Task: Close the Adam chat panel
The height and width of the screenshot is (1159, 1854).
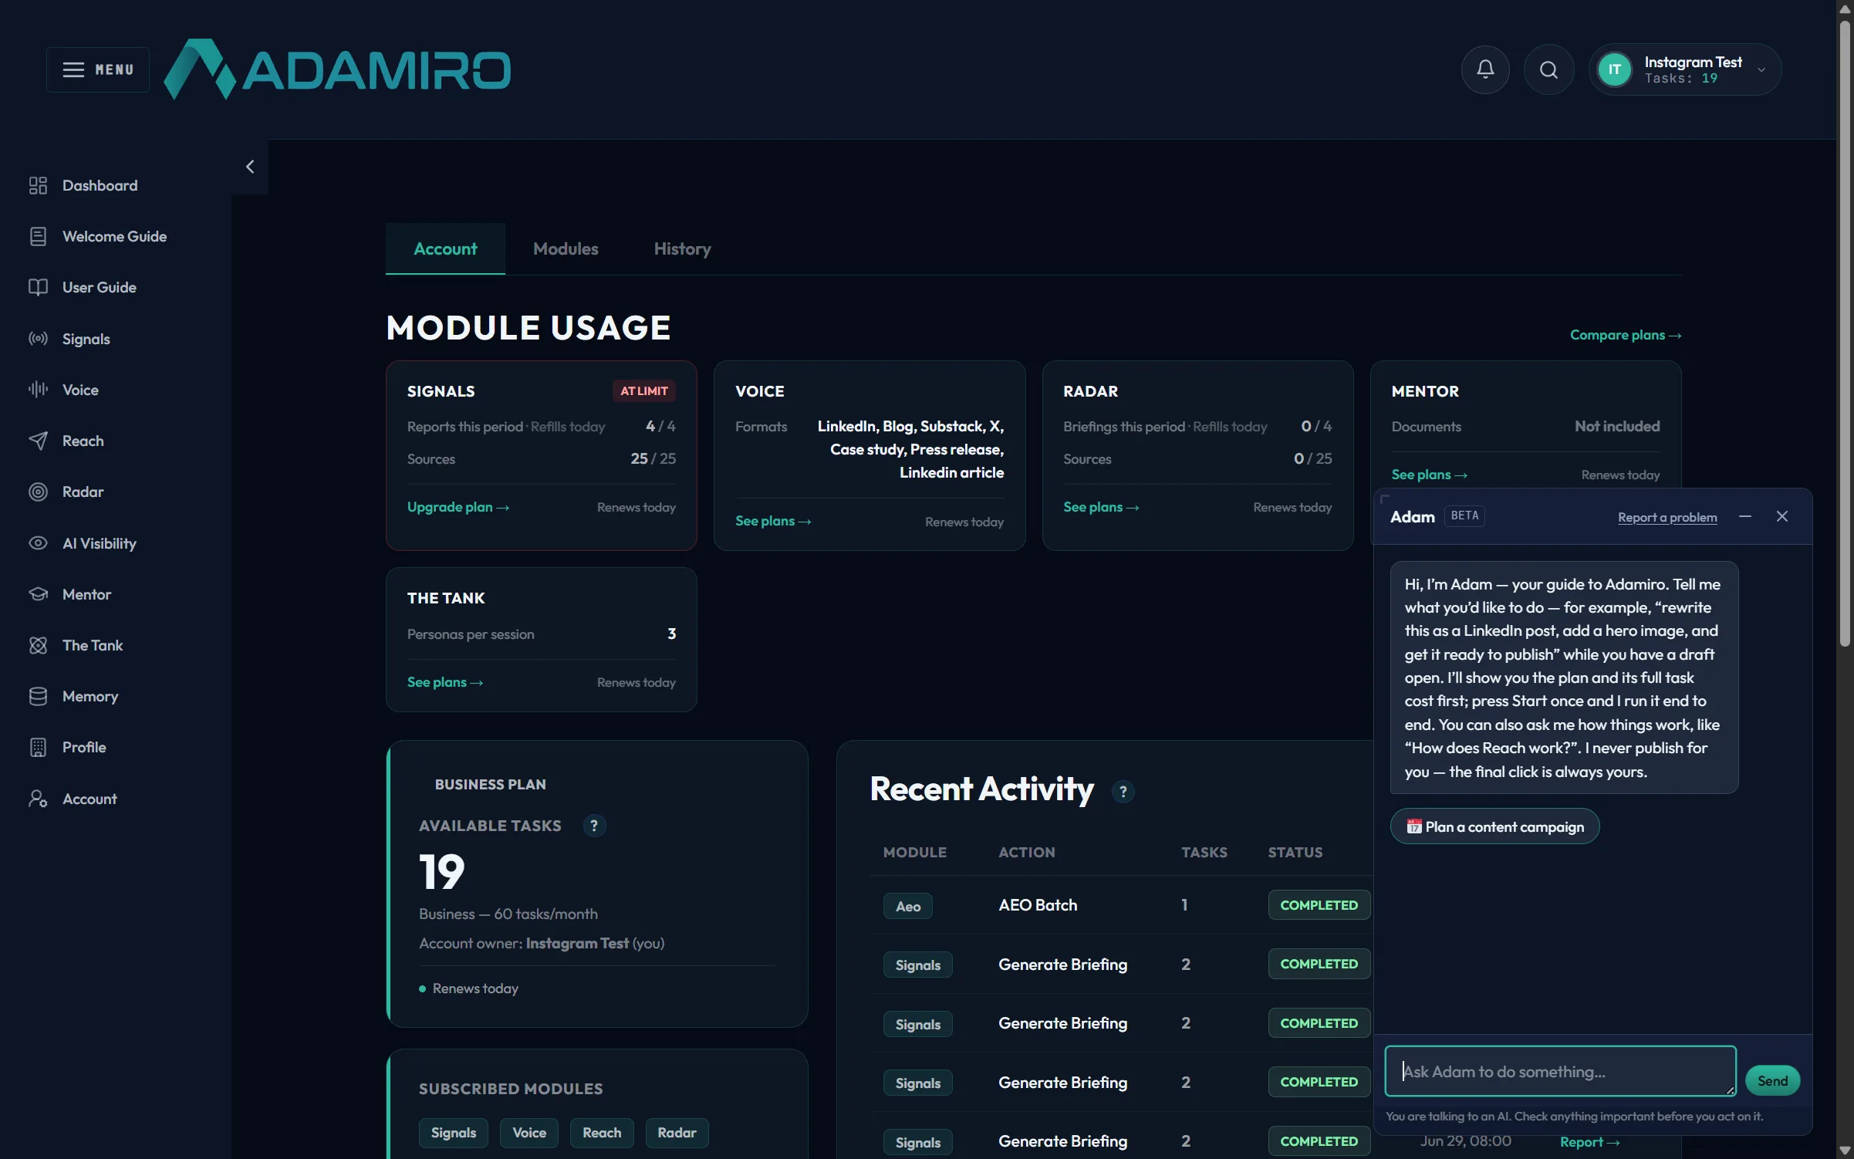Action: [x=1782, y=516]
